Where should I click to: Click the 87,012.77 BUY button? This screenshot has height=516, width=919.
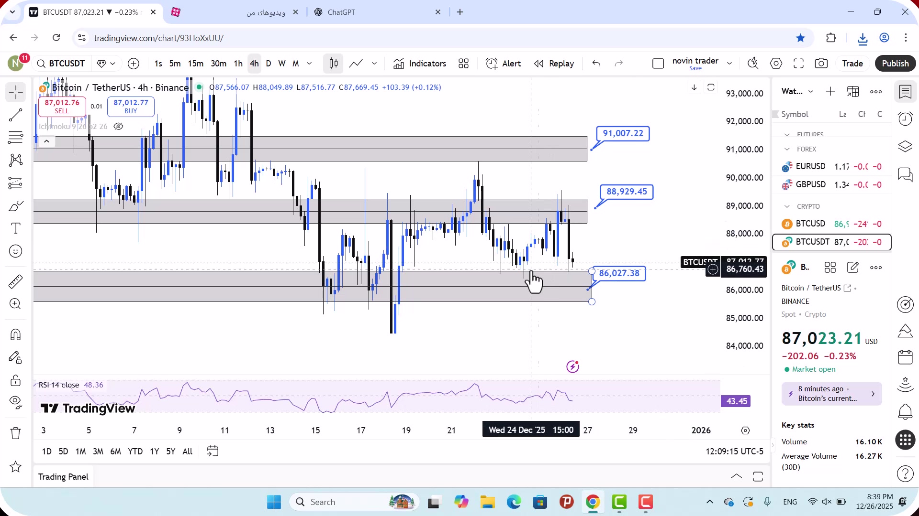coord(131,107)
